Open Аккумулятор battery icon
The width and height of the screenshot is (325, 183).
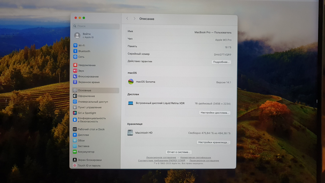tap(75, 152)
